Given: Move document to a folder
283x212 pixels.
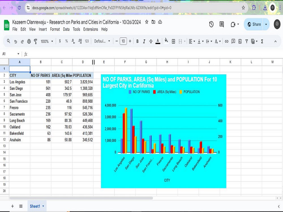Looking at the screenshot, I should pyautogui.click(x=153, y=22).
